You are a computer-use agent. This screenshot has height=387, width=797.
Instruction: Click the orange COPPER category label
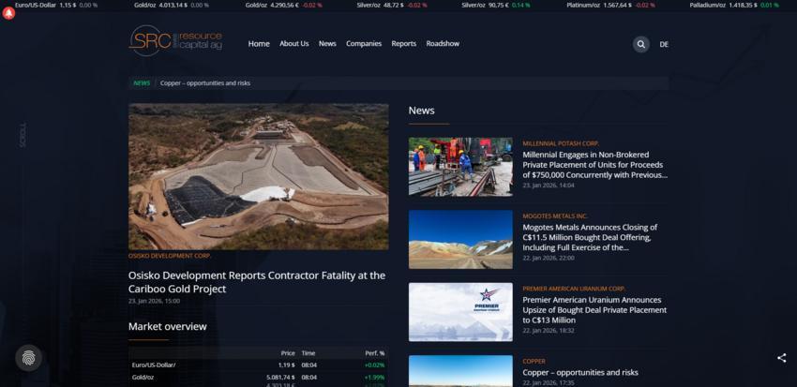pos(534,362)
